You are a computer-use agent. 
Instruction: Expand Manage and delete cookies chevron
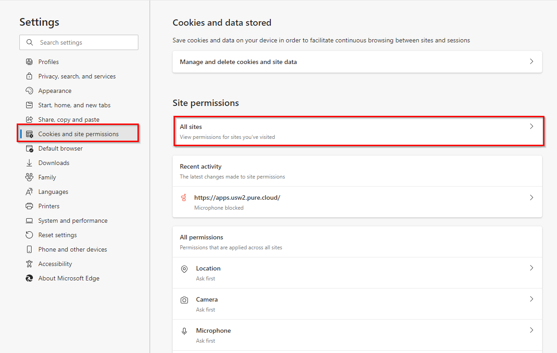point(531,61)
